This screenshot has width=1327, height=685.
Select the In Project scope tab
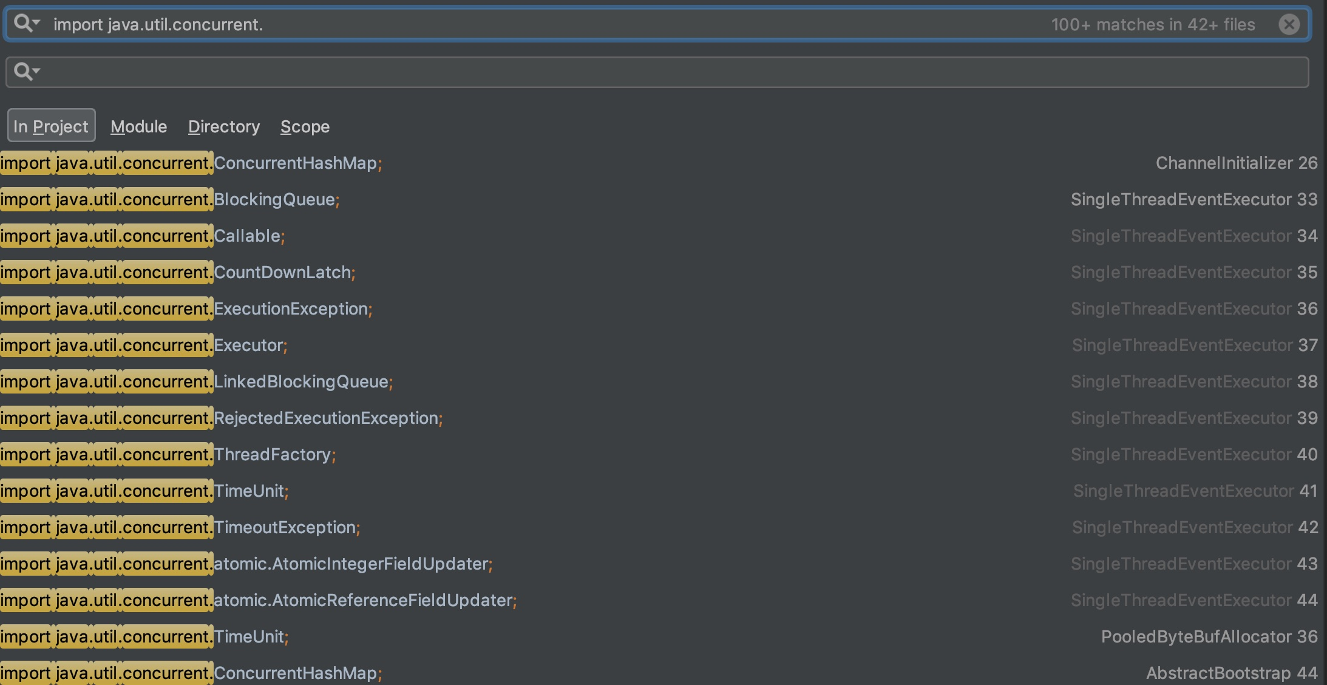pos(52,126)
